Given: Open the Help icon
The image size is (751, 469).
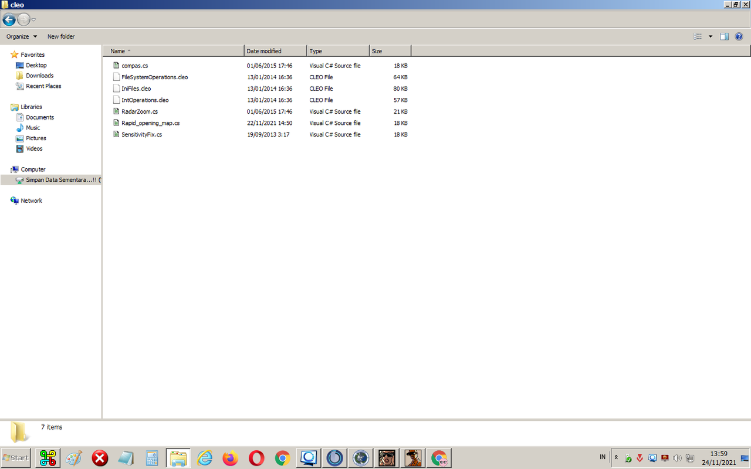Looking at the screenshot, I should pyautogui.click(x=739, y=36).
